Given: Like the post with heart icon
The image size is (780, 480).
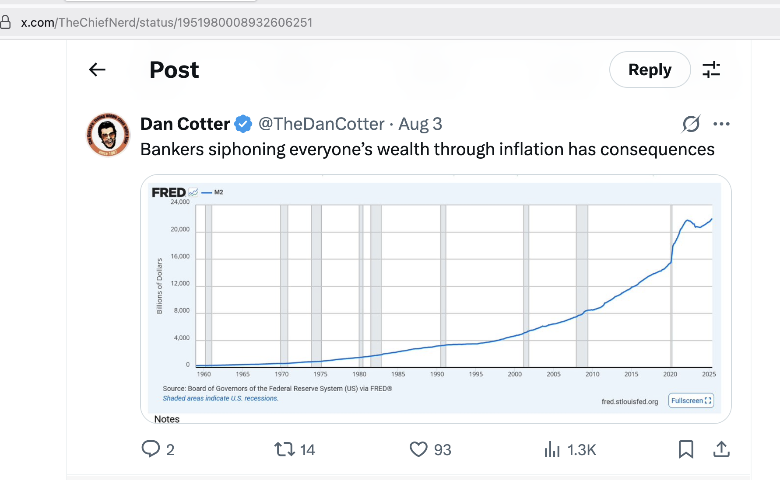Looking at the screenshot, I should pos(418,449).
